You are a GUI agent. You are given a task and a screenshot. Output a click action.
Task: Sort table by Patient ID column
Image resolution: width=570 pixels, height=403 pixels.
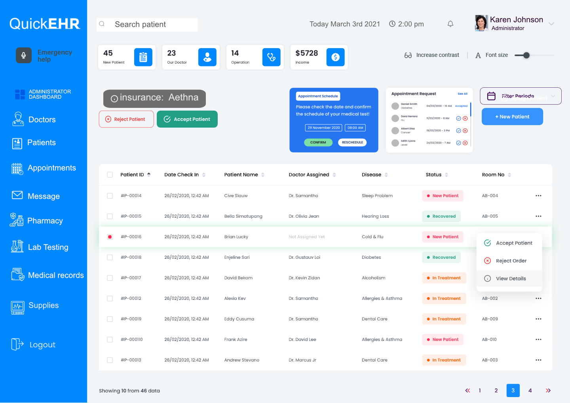pos(149,175)
